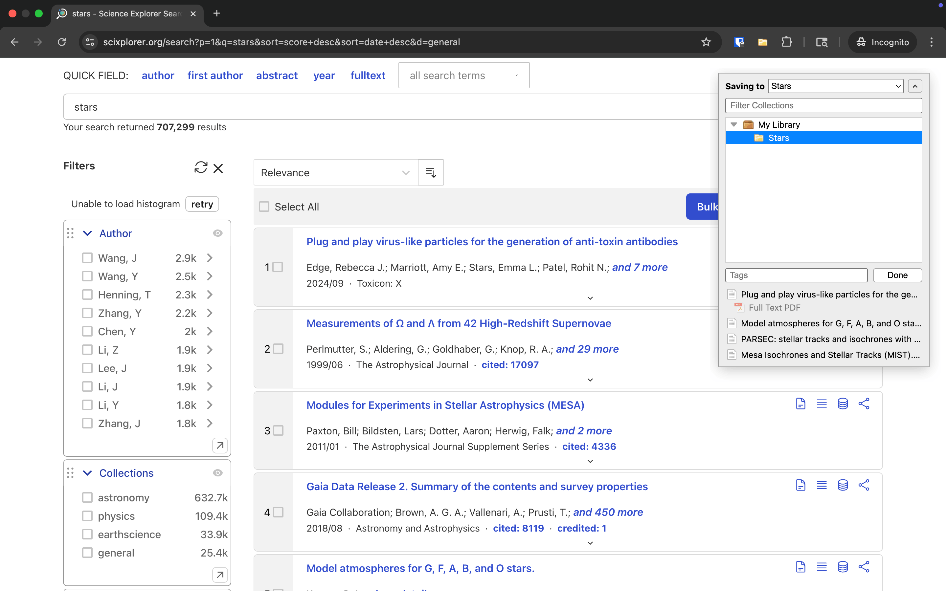Expand the Collections filter in a popup
This screenshot has height=591, width=946.
click(x=220, y=575)
